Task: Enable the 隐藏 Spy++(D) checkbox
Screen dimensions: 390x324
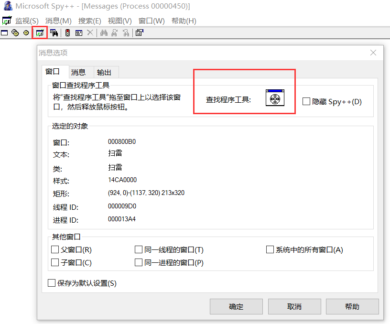Action: point(306,101)
